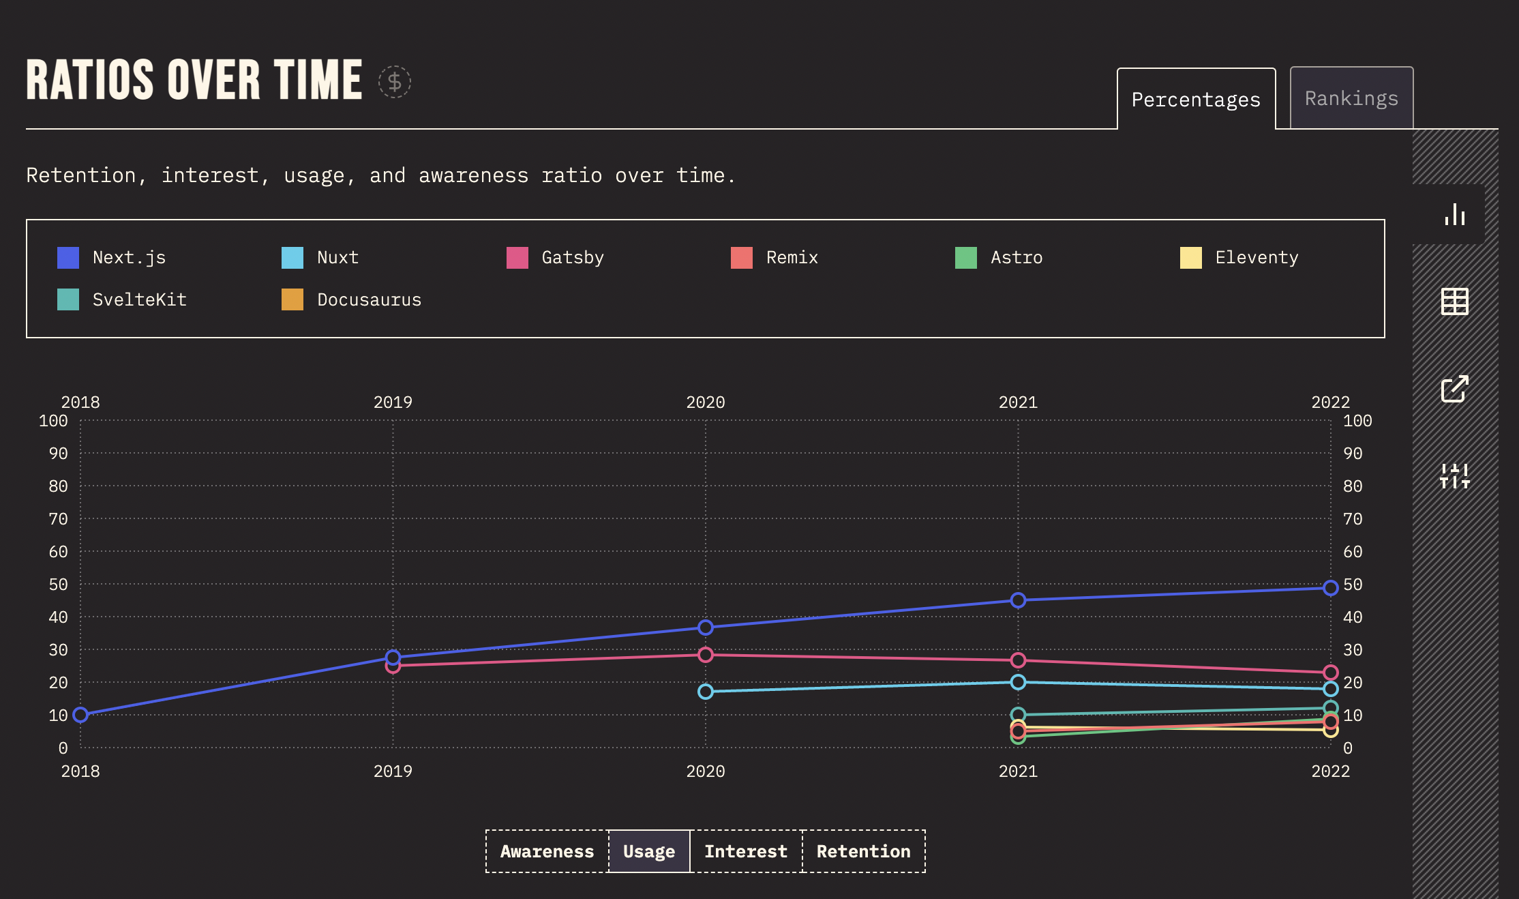Click SvelteKit 2022 data point
The height and width of the screenshot is (899, 1519).
click(1331, 708)
